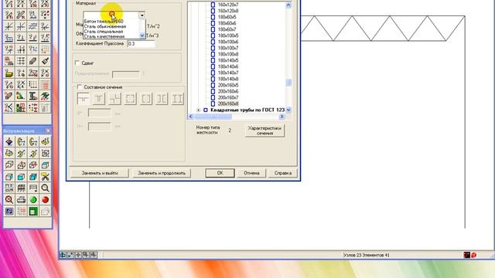Click the green triangle icon beside the I-beam icon
The width and height of the screenshot is (495, 278).
[x=21, y=96]
